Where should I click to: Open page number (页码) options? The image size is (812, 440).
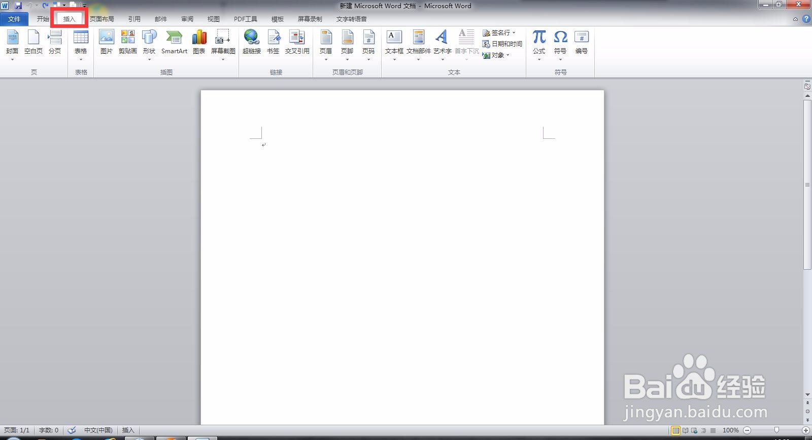pos(368,45)
